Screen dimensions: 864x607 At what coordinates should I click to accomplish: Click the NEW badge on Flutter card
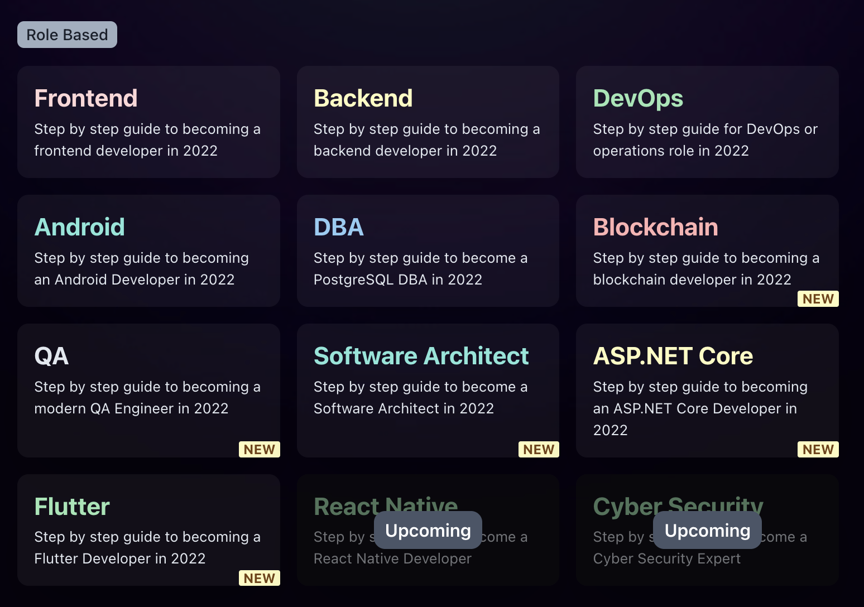(260, 578)
